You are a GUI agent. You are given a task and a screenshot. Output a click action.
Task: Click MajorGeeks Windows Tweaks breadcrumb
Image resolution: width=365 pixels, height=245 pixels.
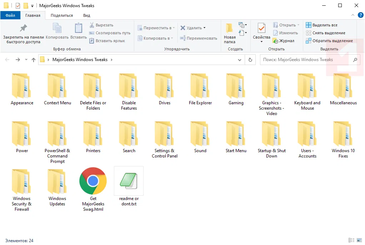point(80,60)
